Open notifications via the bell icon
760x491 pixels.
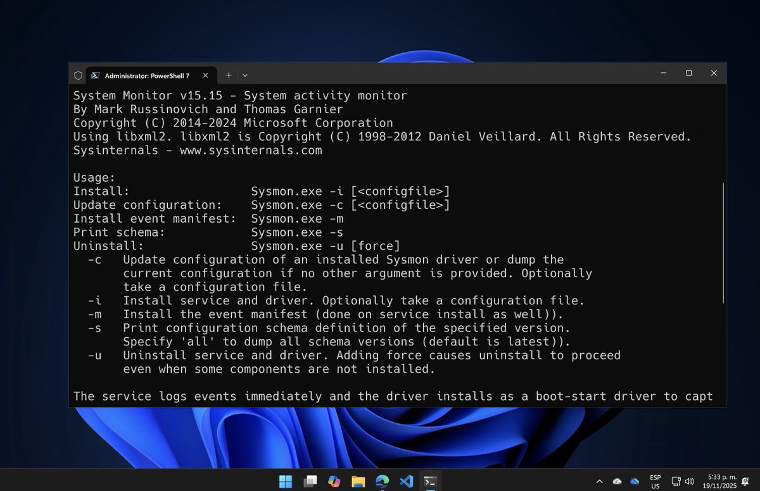[x=744, y=482]
